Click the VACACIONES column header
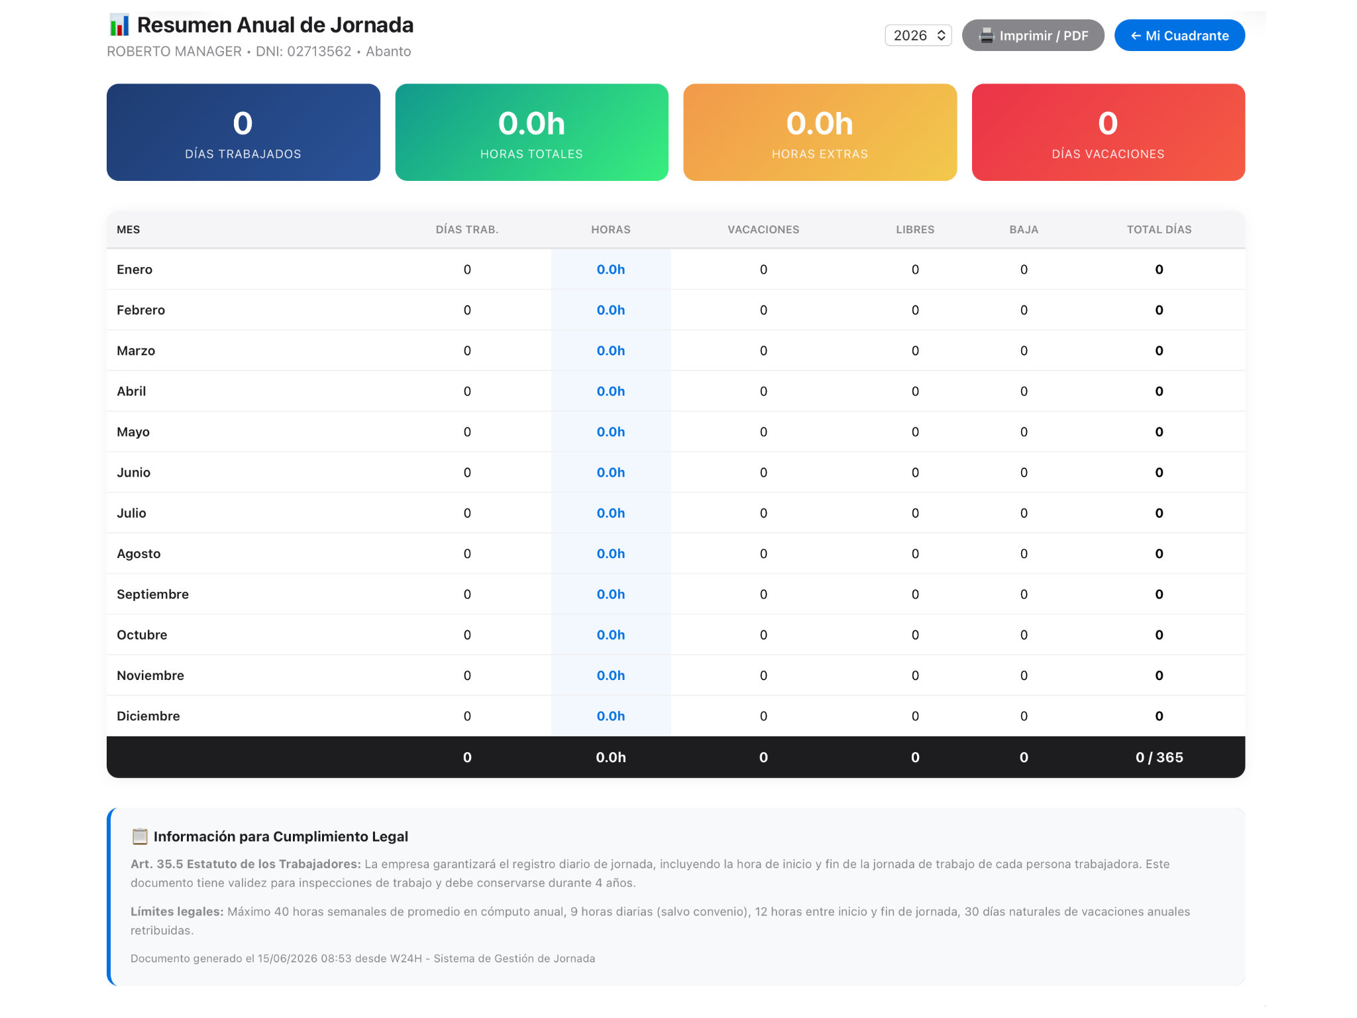The image size is (1357, 1018). tap(763, 229)
